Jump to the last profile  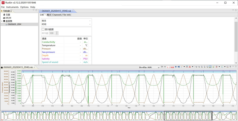pos(179,67)
